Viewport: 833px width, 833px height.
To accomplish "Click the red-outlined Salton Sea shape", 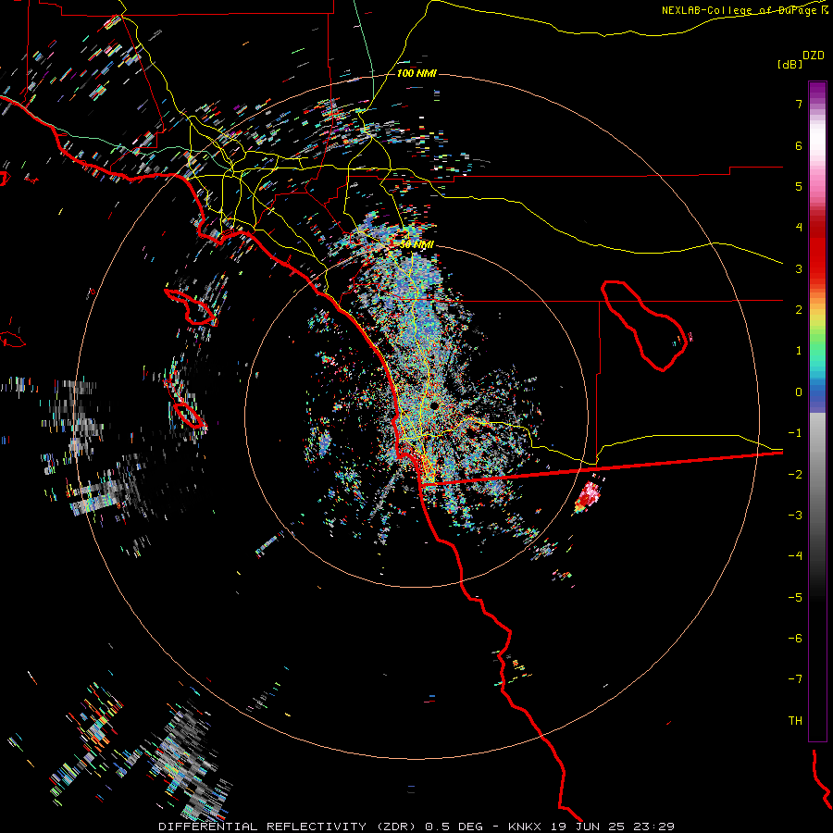I will [644, 326].
